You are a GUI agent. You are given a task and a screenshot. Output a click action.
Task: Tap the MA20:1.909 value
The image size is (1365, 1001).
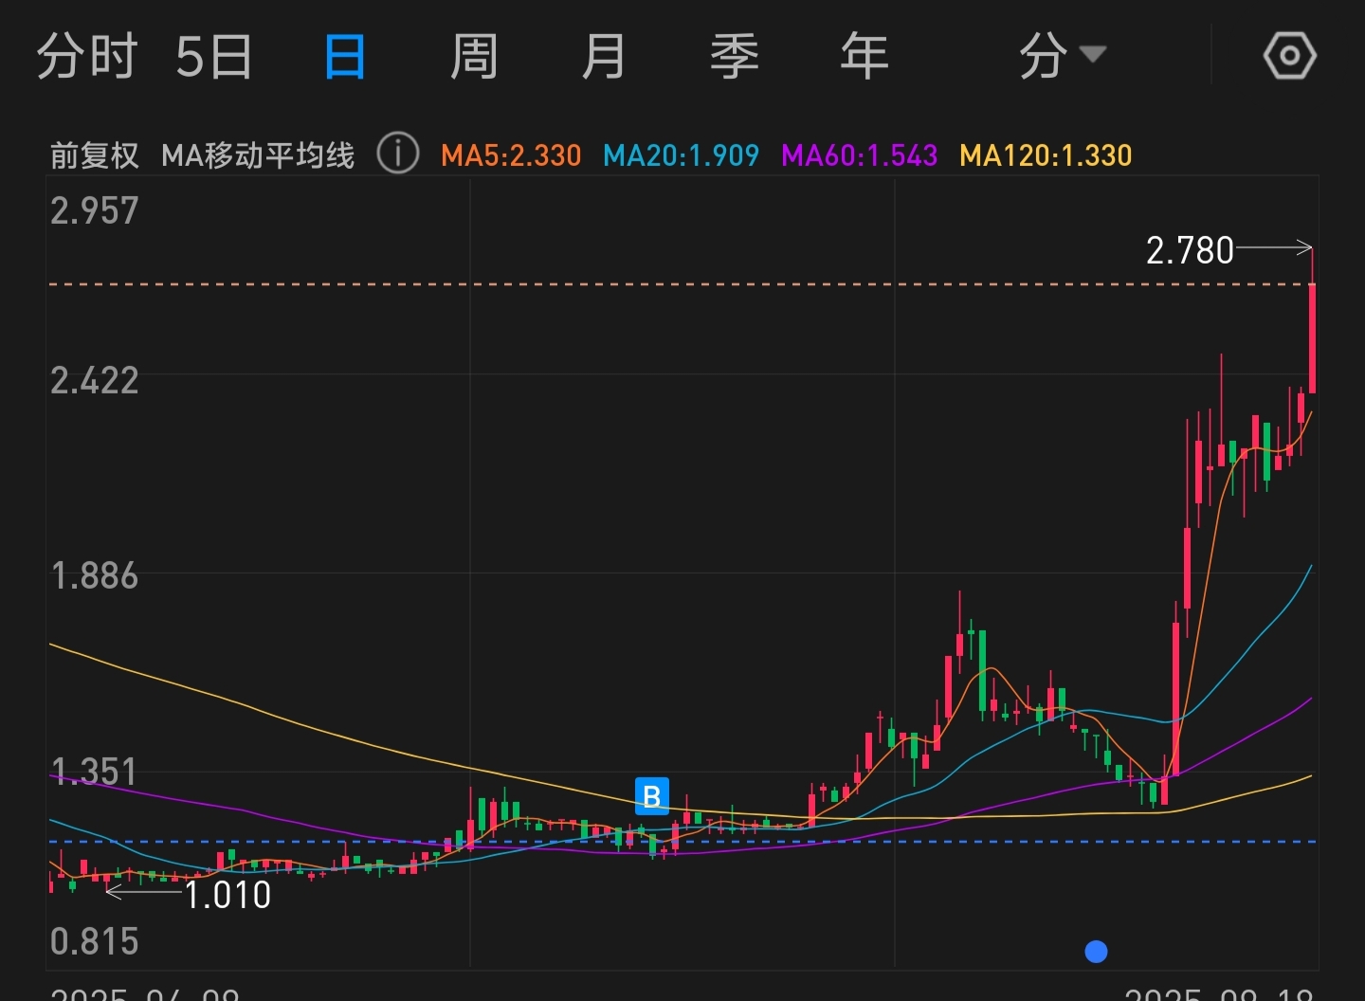pos(681,155)
